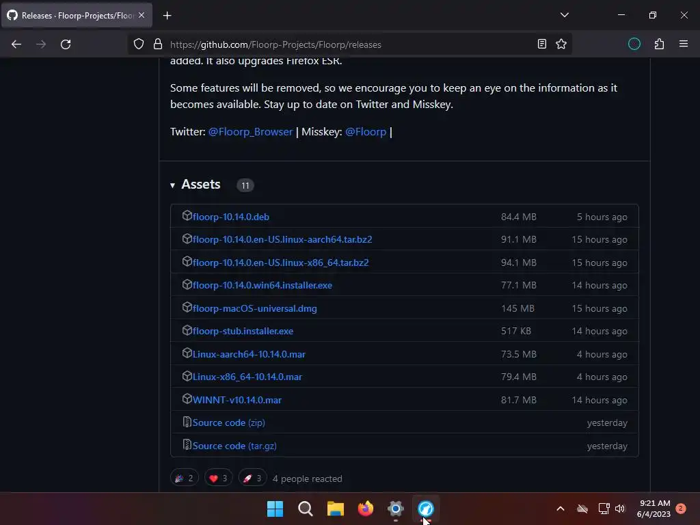Download Linux-x86_64-10.14.0.mar
Image resolution: width=700 pixels, height=525 pixels.
click(x=247, y=377)
